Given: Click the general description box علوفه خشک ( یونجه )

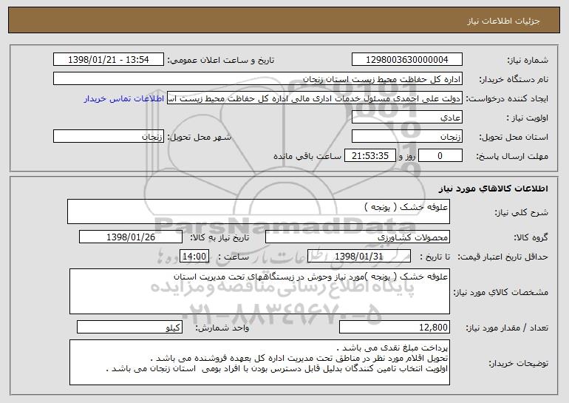Looking at the screenshot, I should [x=259, y=211].
